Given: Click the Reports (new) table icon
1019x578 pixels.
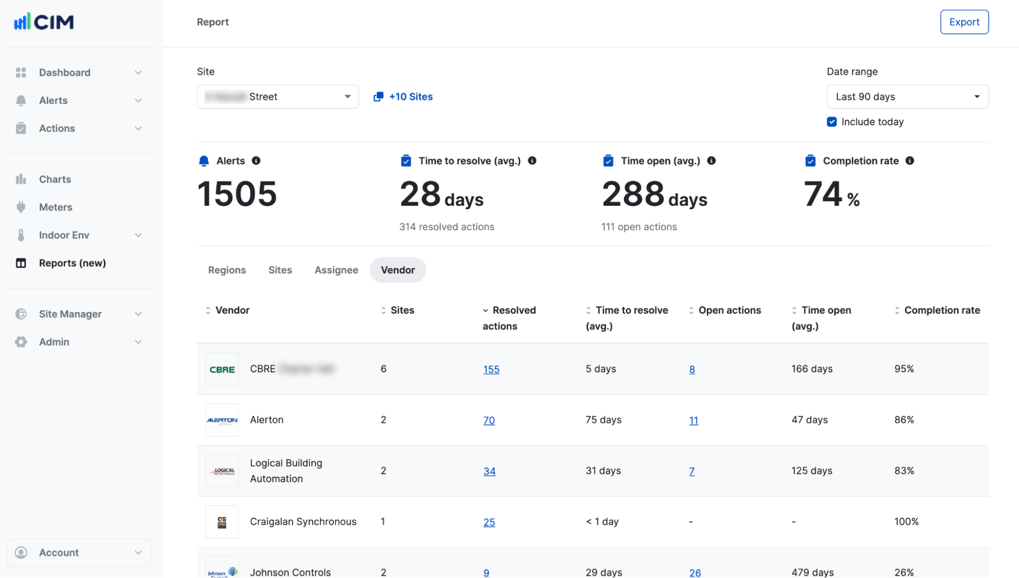Looking at the screenshot, I should coord(21,263).
